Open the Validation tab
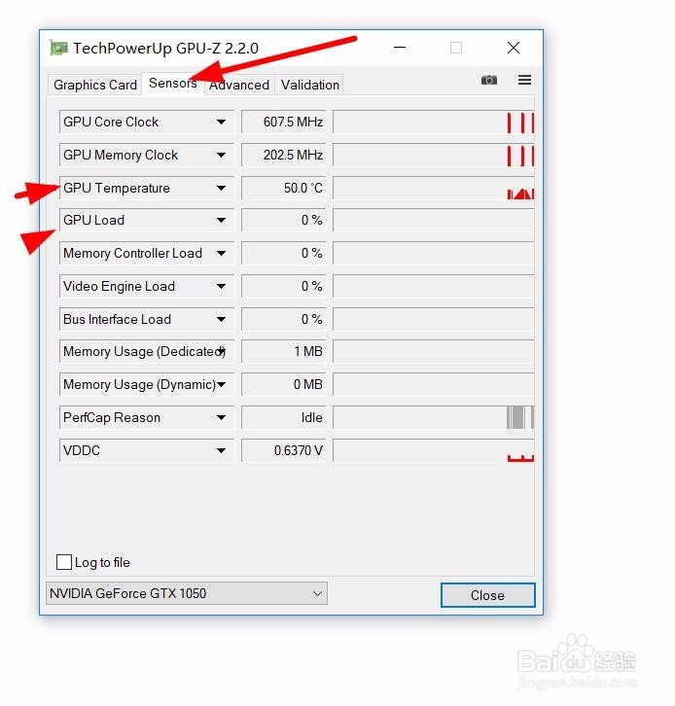Screen dimensions: 675x706 [x=310, y=85]
